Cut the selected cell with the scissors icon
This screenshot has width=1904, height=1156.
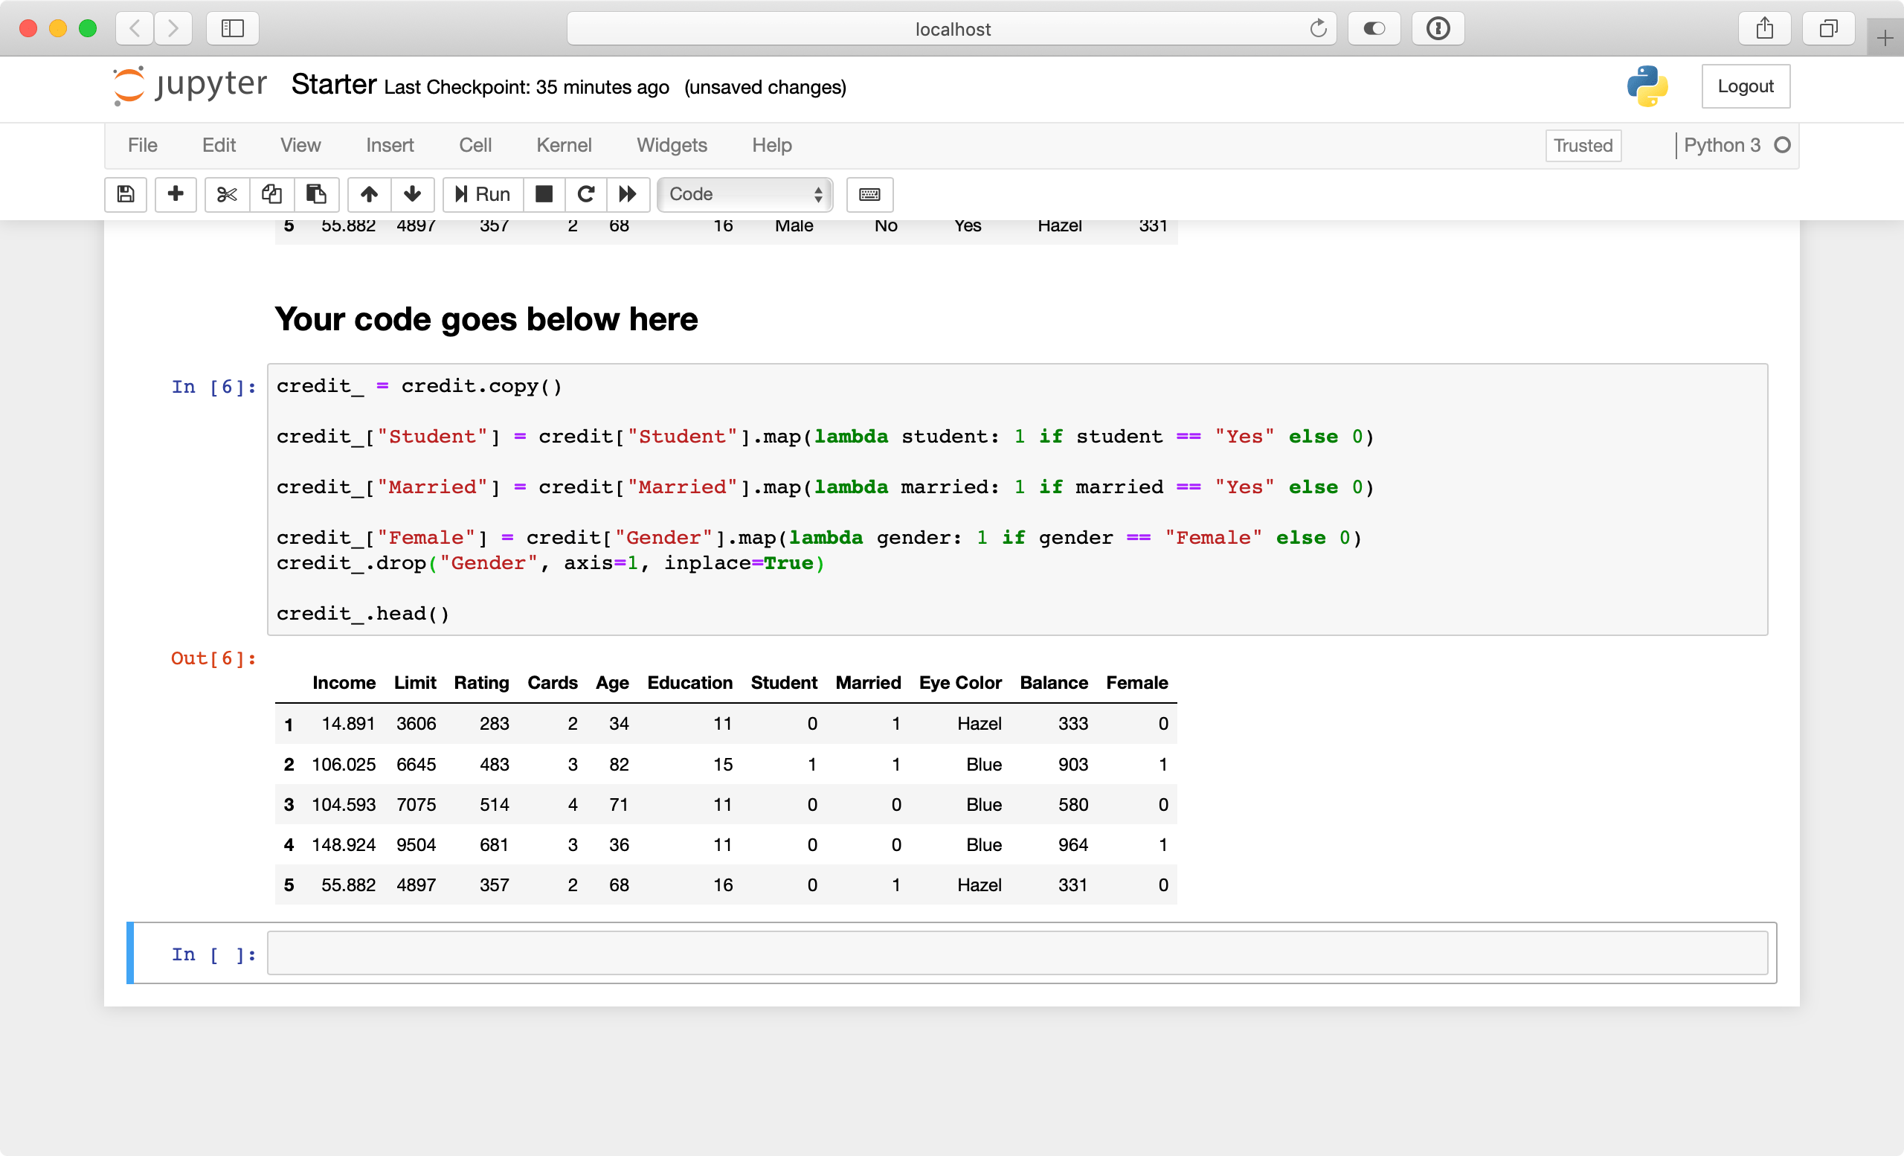pyautogui.click(x=226, y=194)
